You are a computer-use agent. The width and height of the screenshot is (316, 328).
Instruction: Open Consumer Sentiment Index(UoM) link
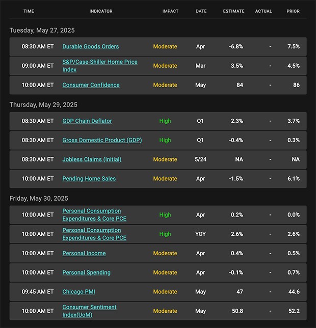[x=89, y=311]
